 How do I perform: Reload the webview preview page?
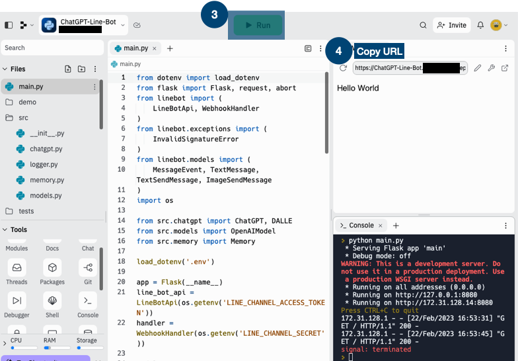click(x=343, y=67)
